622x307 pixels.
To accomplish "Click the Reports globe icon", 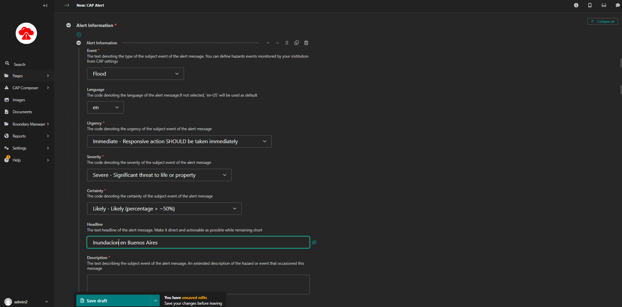I will [6, 136].
